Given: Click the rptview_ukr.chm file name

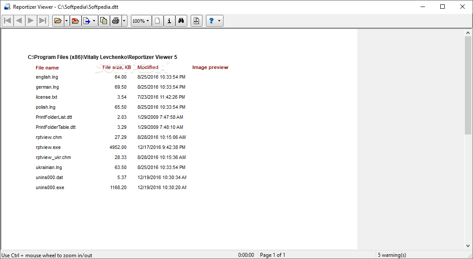Looking at the screenshot, I should click(53, 157).
